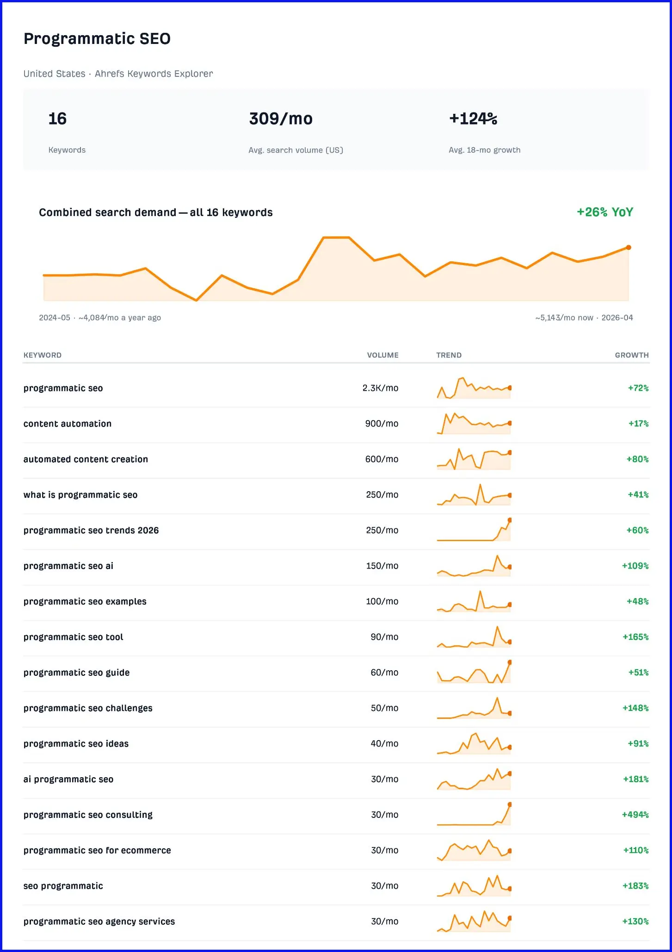The width and height of the screenshot is (672, 952).
Task: Click the +183% growth value
Action: point(636,886)
